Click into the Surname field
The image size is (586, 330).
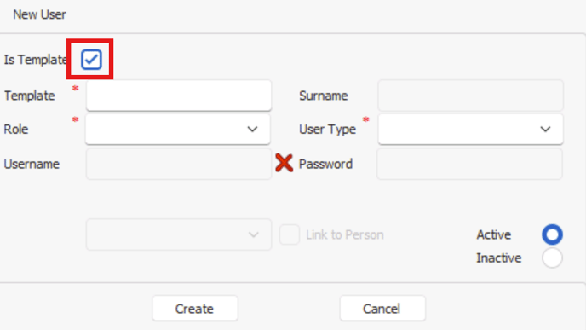pyautogui.click(x=470, y=96)
